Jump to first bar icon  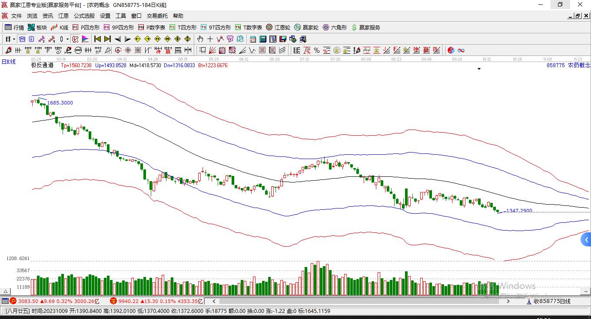[98, 39]
